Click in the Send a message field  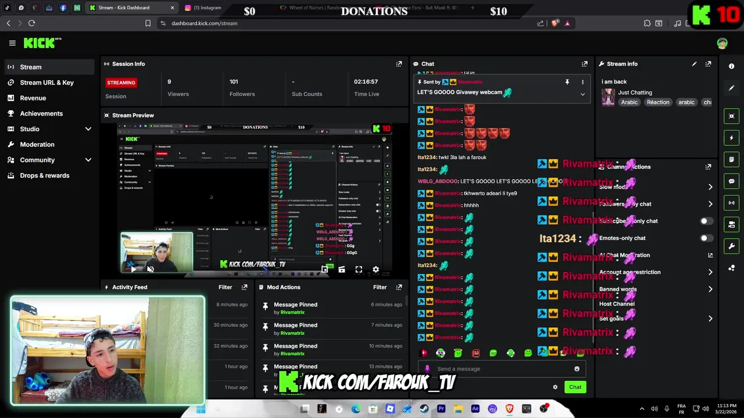[x=500, y=369]
